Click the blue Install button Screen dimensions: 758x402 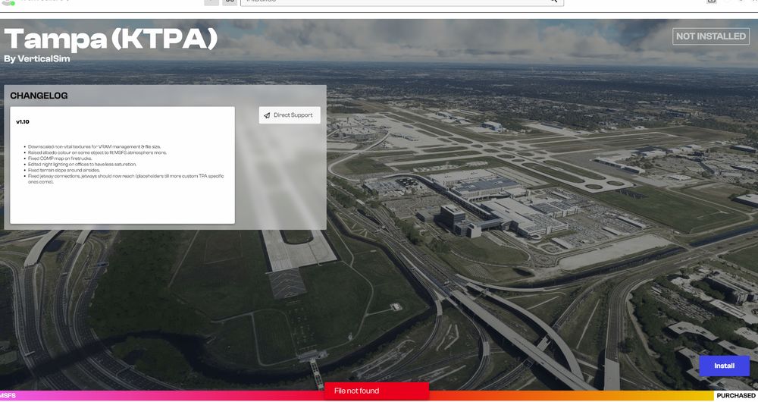click(x=724, y=366)
